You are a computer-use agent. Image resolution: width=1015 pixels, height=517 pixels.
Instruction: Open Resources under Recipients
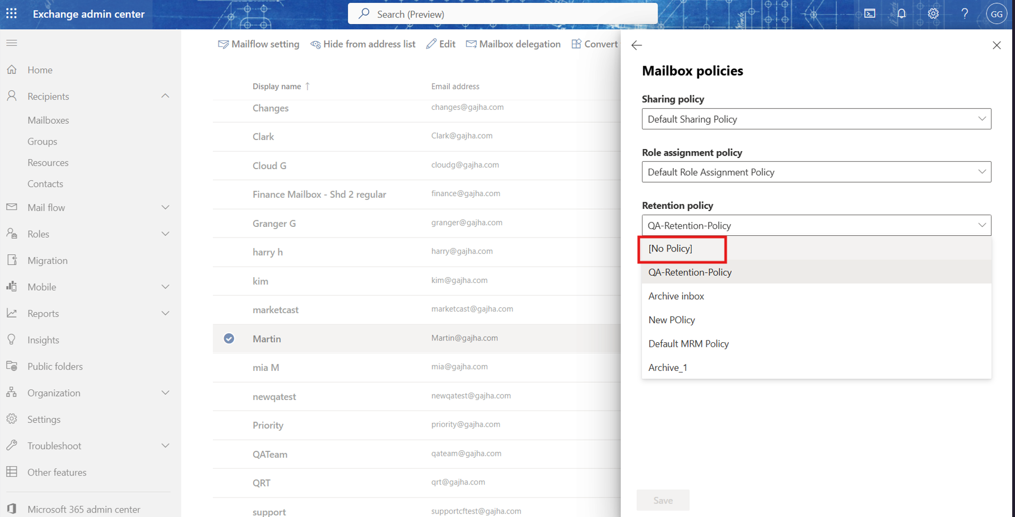[x=48, y=162]
